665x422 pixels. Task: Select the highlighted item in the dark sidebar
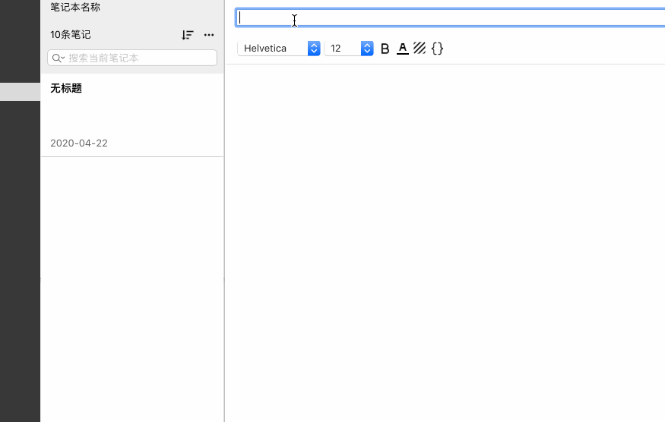tap(20, 92)
